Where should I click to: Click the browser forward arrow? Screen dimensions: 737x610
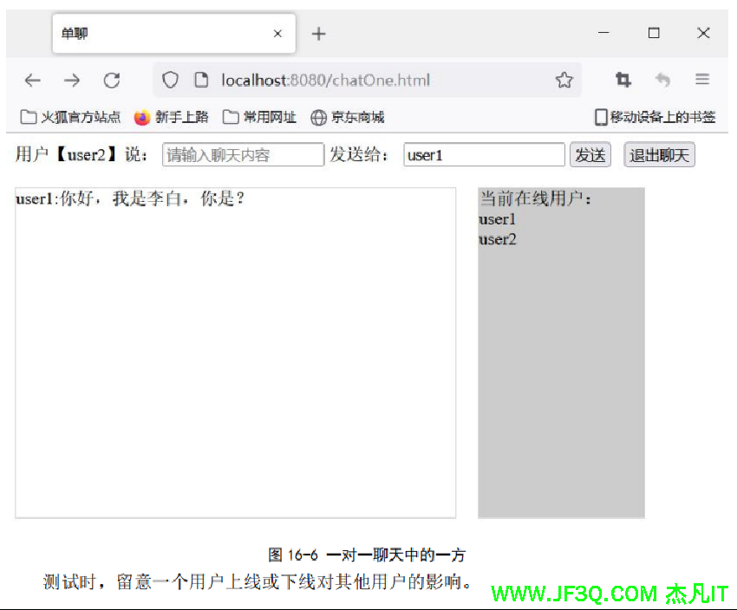tap(72, 81)
